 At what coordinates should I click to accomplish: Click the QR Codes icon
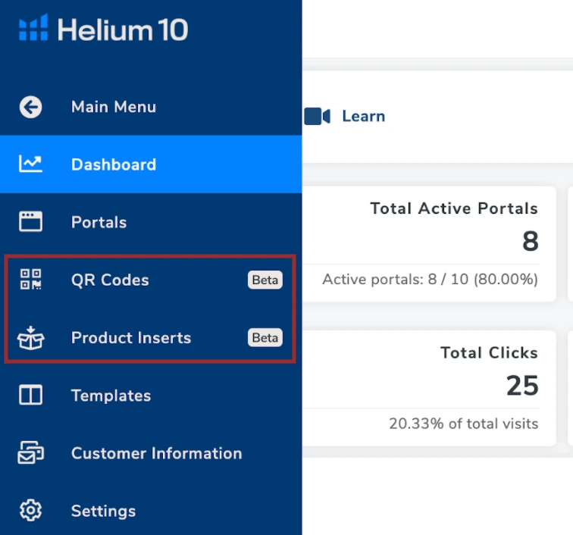30,280
